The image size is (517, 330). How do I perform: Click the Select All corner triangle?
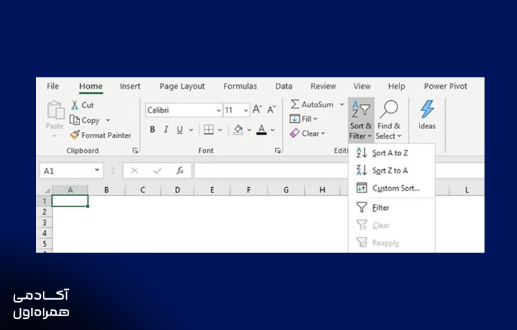coord(47,190)
